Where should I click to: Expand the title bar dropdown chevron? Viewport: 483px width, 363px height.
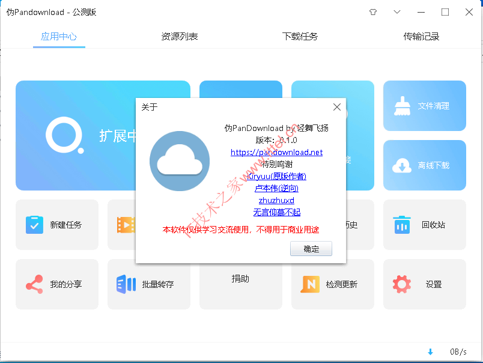coord(397,12)
